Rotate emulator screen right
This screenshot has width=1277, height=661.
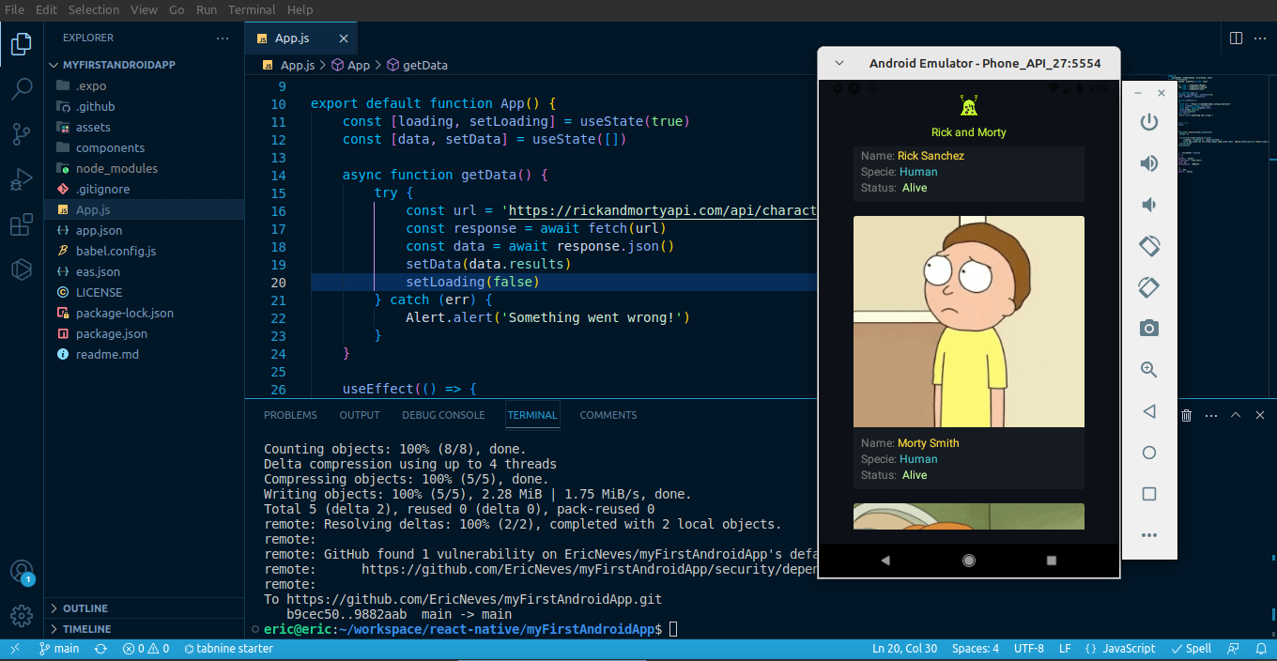point(1148,287)
